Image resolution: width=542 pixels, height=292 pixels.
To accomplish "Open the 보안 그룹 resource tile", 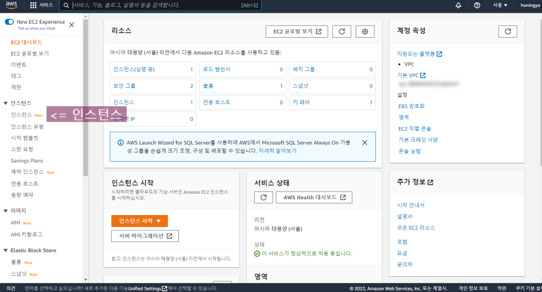I will (153, 86).
